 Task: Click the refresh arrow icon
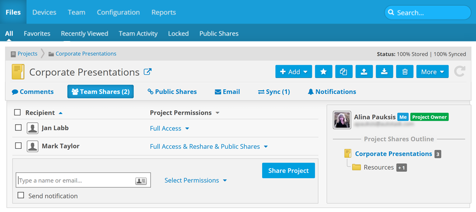460,72
